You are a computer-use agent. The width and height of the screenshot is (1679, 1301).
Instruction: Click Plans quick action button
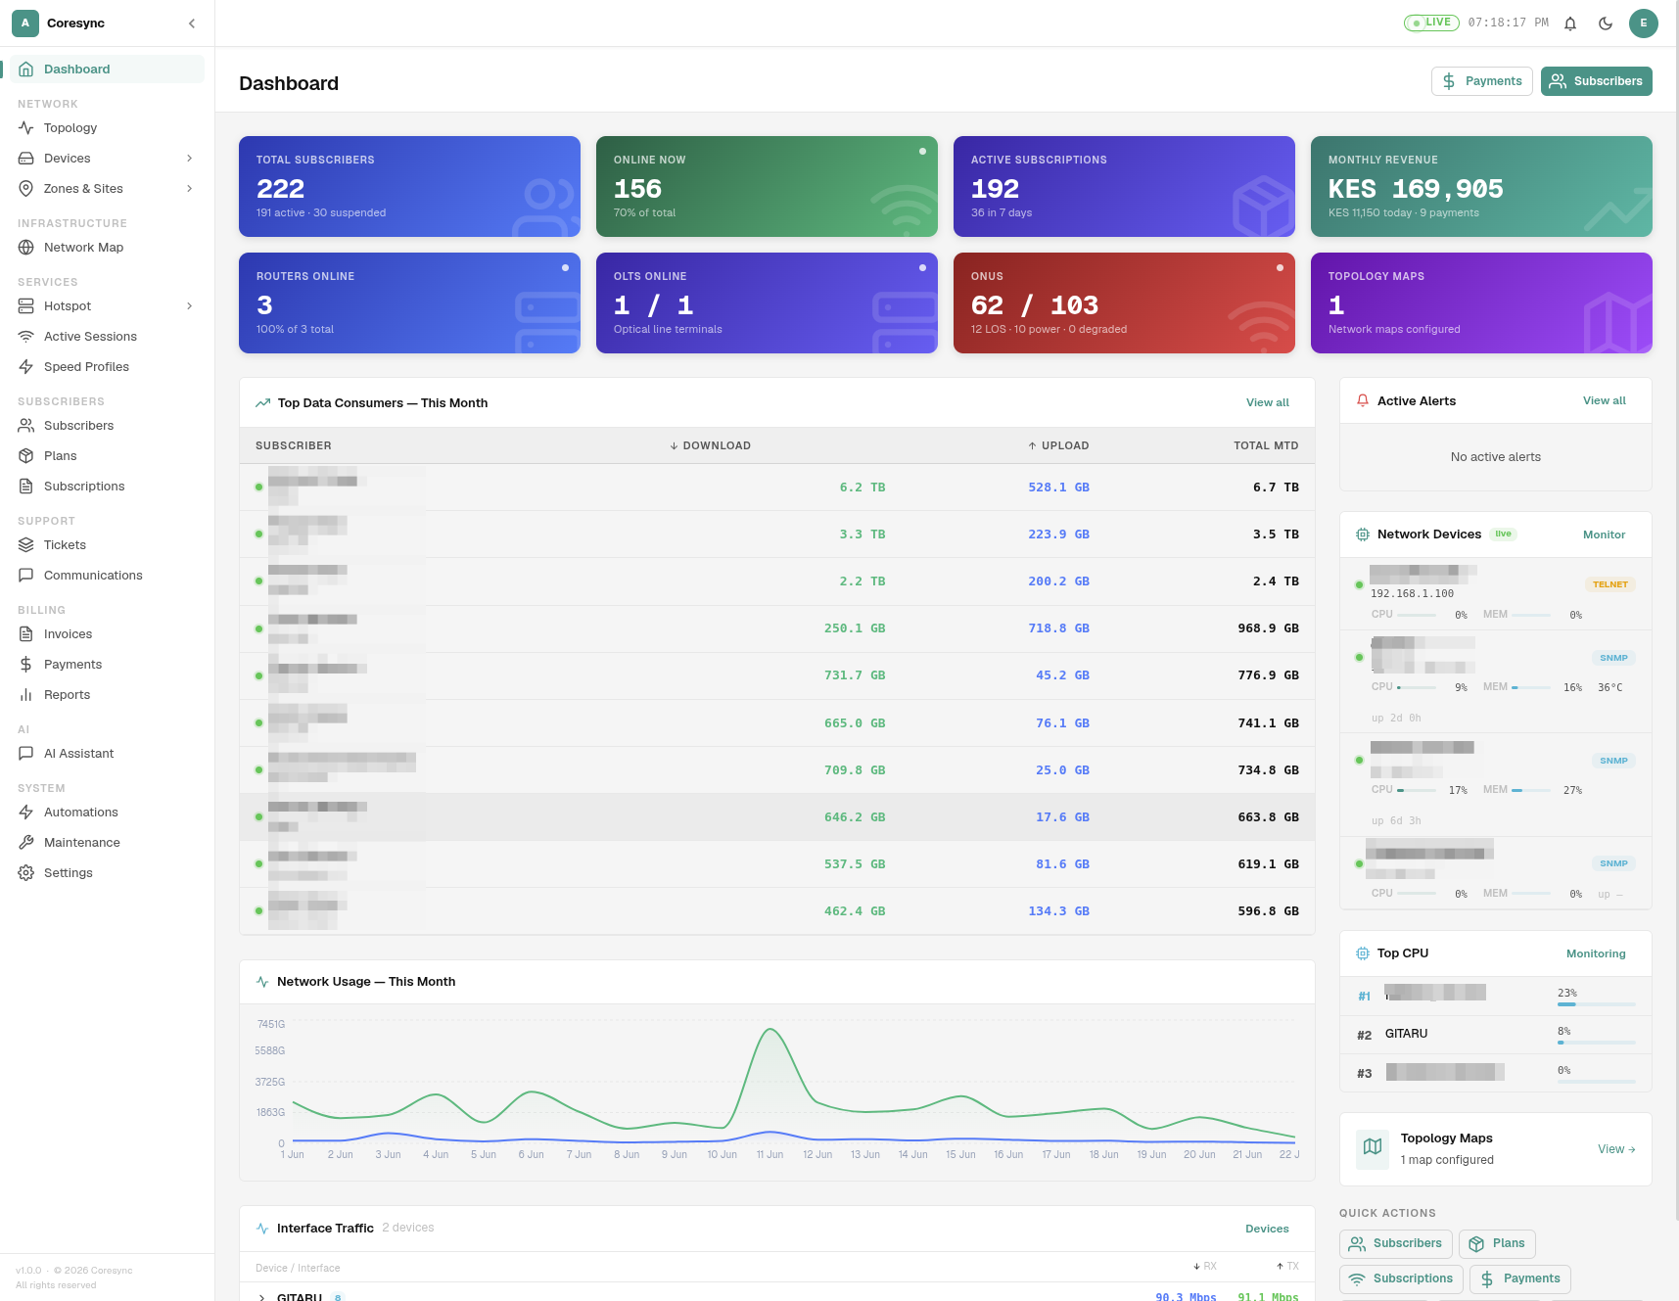click(x=1497, y=1244)
